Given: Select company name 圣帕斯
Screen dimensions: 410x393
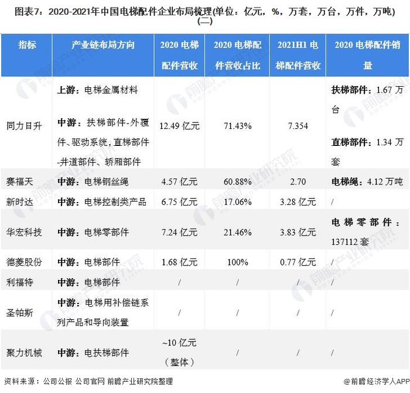Looking at the screenshot, I should (x=19, y=313).
